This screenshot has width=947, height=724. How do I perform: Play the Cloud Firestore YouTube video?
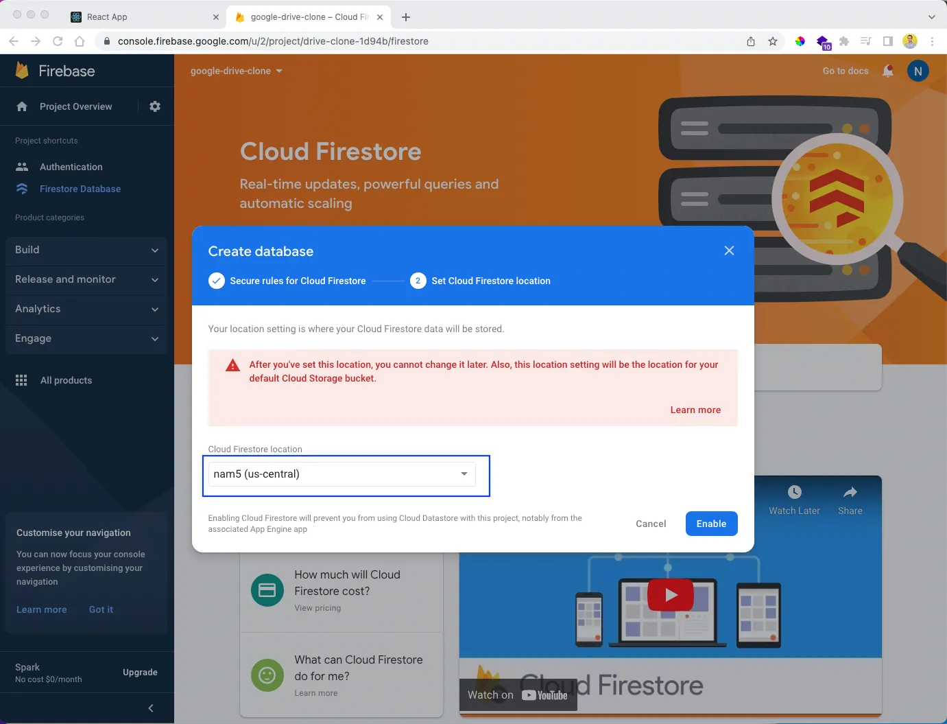(671, 595)
